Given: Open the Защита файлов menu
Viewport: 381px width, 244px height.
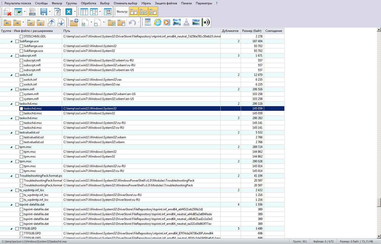Looking at the screenshot, I should (166, 3).
